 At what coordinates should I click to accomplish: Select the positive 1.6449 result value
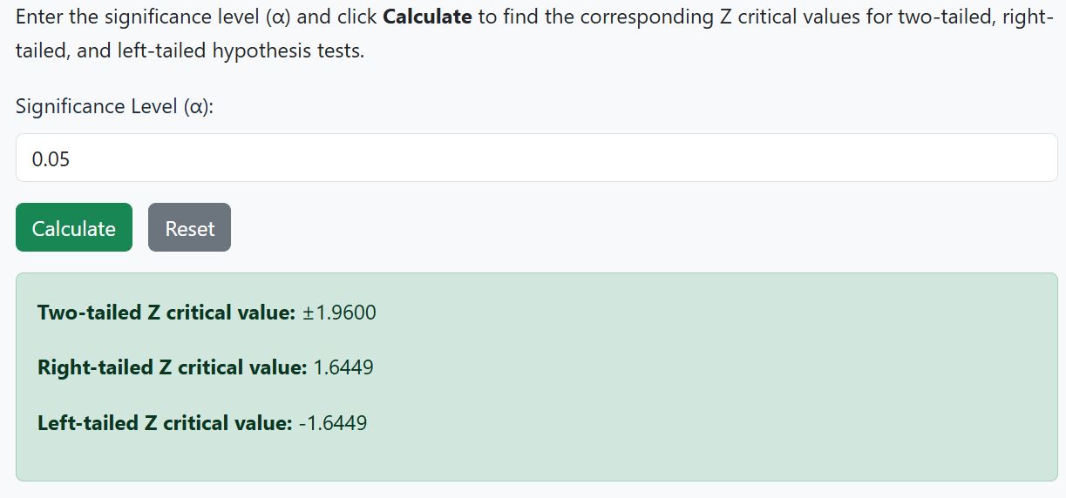tap(343, 367)
